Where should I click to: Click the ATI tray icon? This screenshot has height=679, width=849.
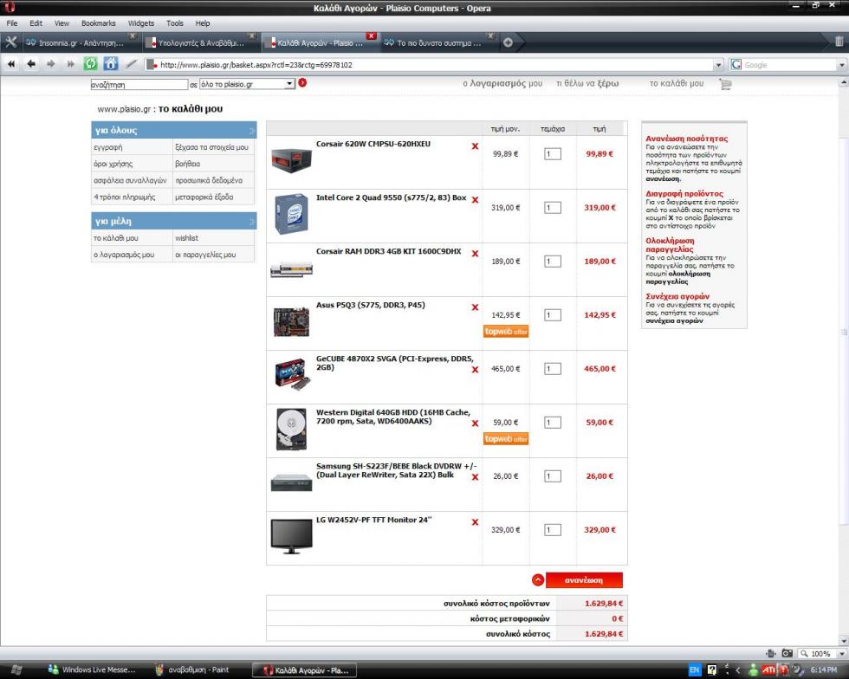tap(768, 669)
